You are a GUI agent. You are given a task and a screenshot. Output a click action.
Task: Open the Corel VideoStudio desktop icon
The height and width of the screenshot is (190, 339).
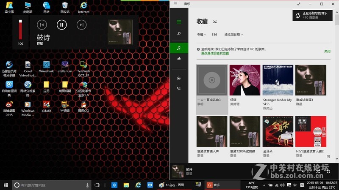28,69
